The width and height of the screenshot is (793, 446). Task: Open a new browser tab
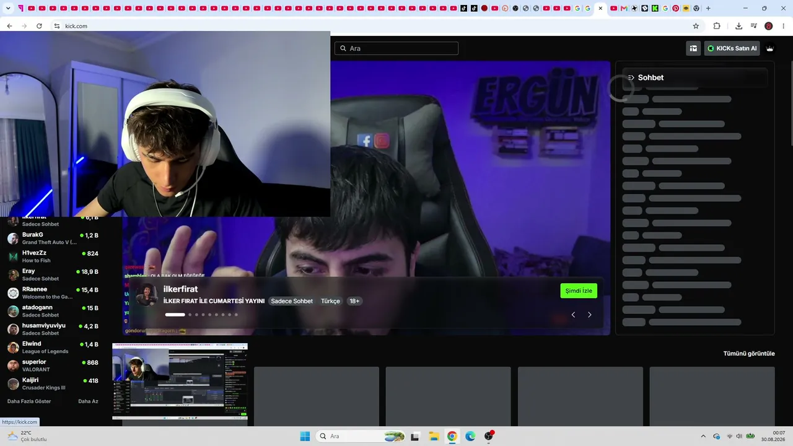(x=708, y=8)
